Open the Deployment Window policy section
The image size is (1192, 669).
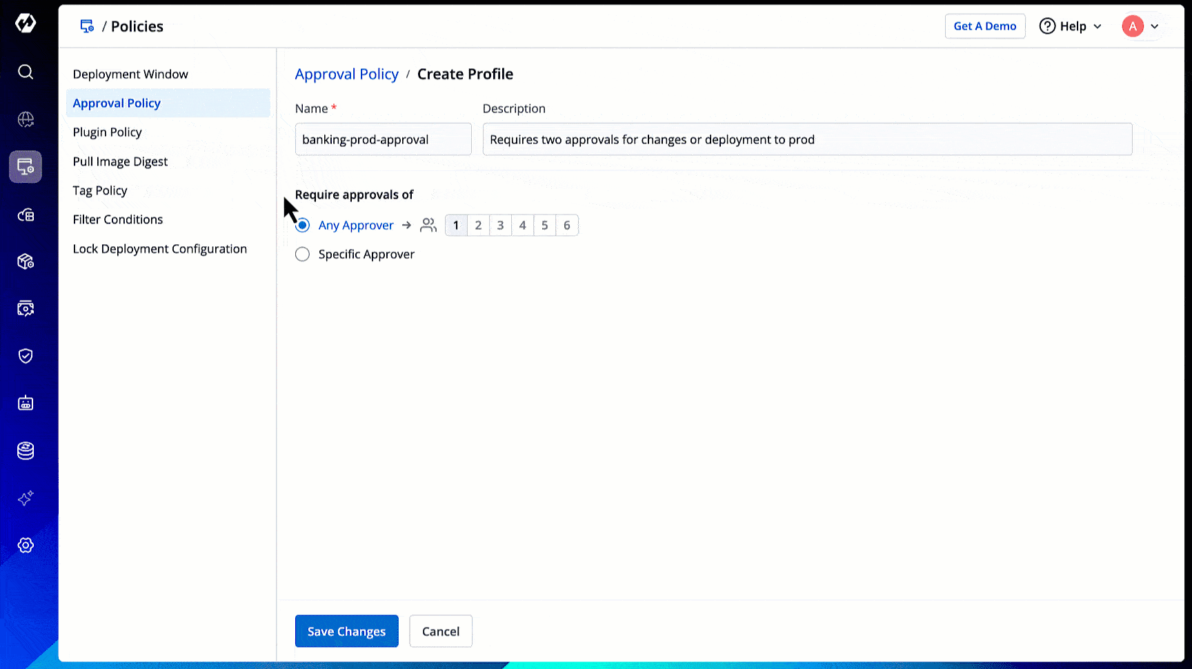(x=130, y=74)
